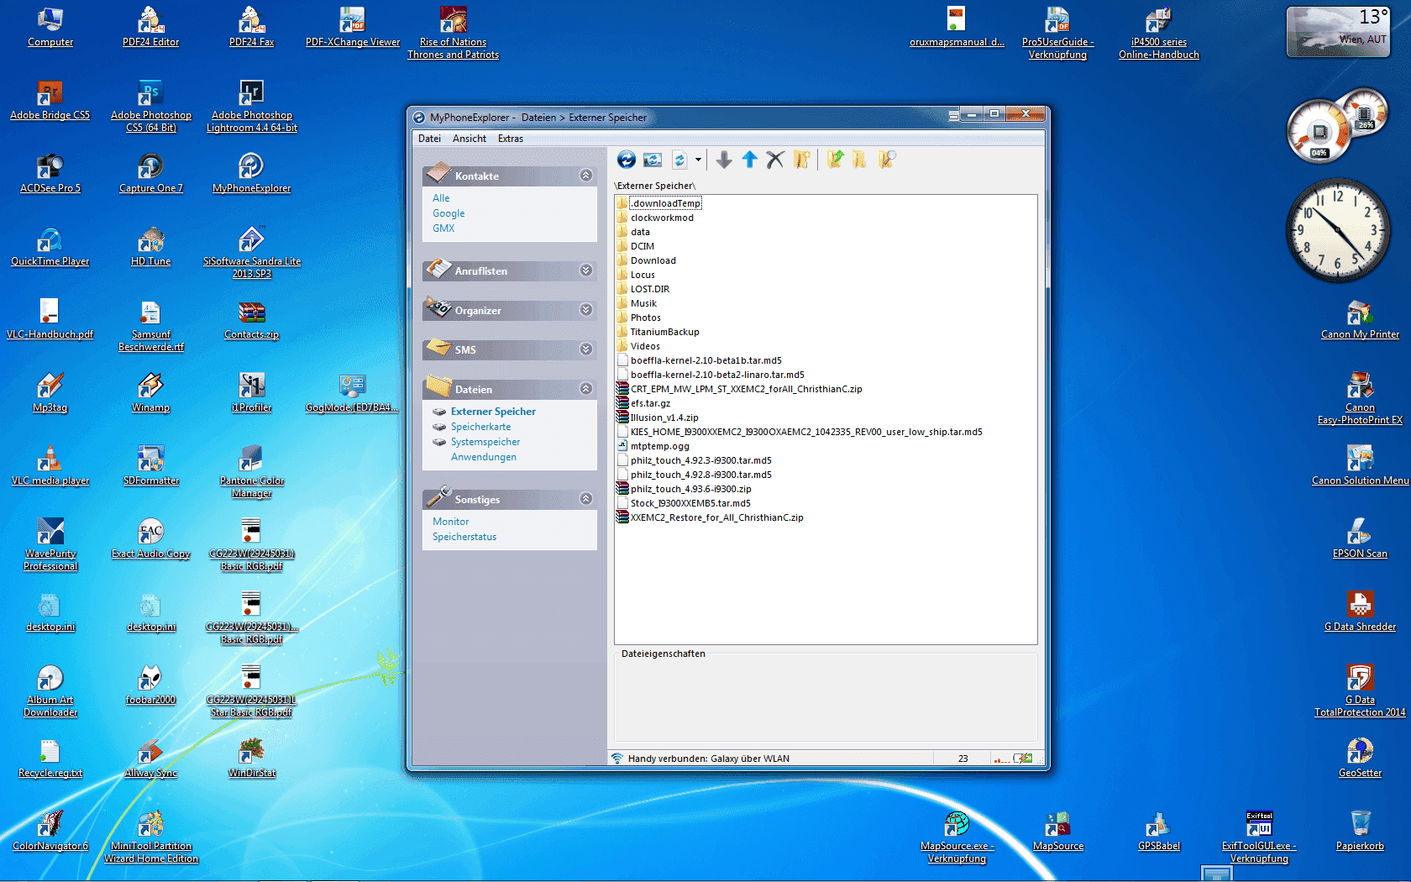Click battery status icon in status bar
The width and height of the screenshot is (1411, 882).
1023,759
